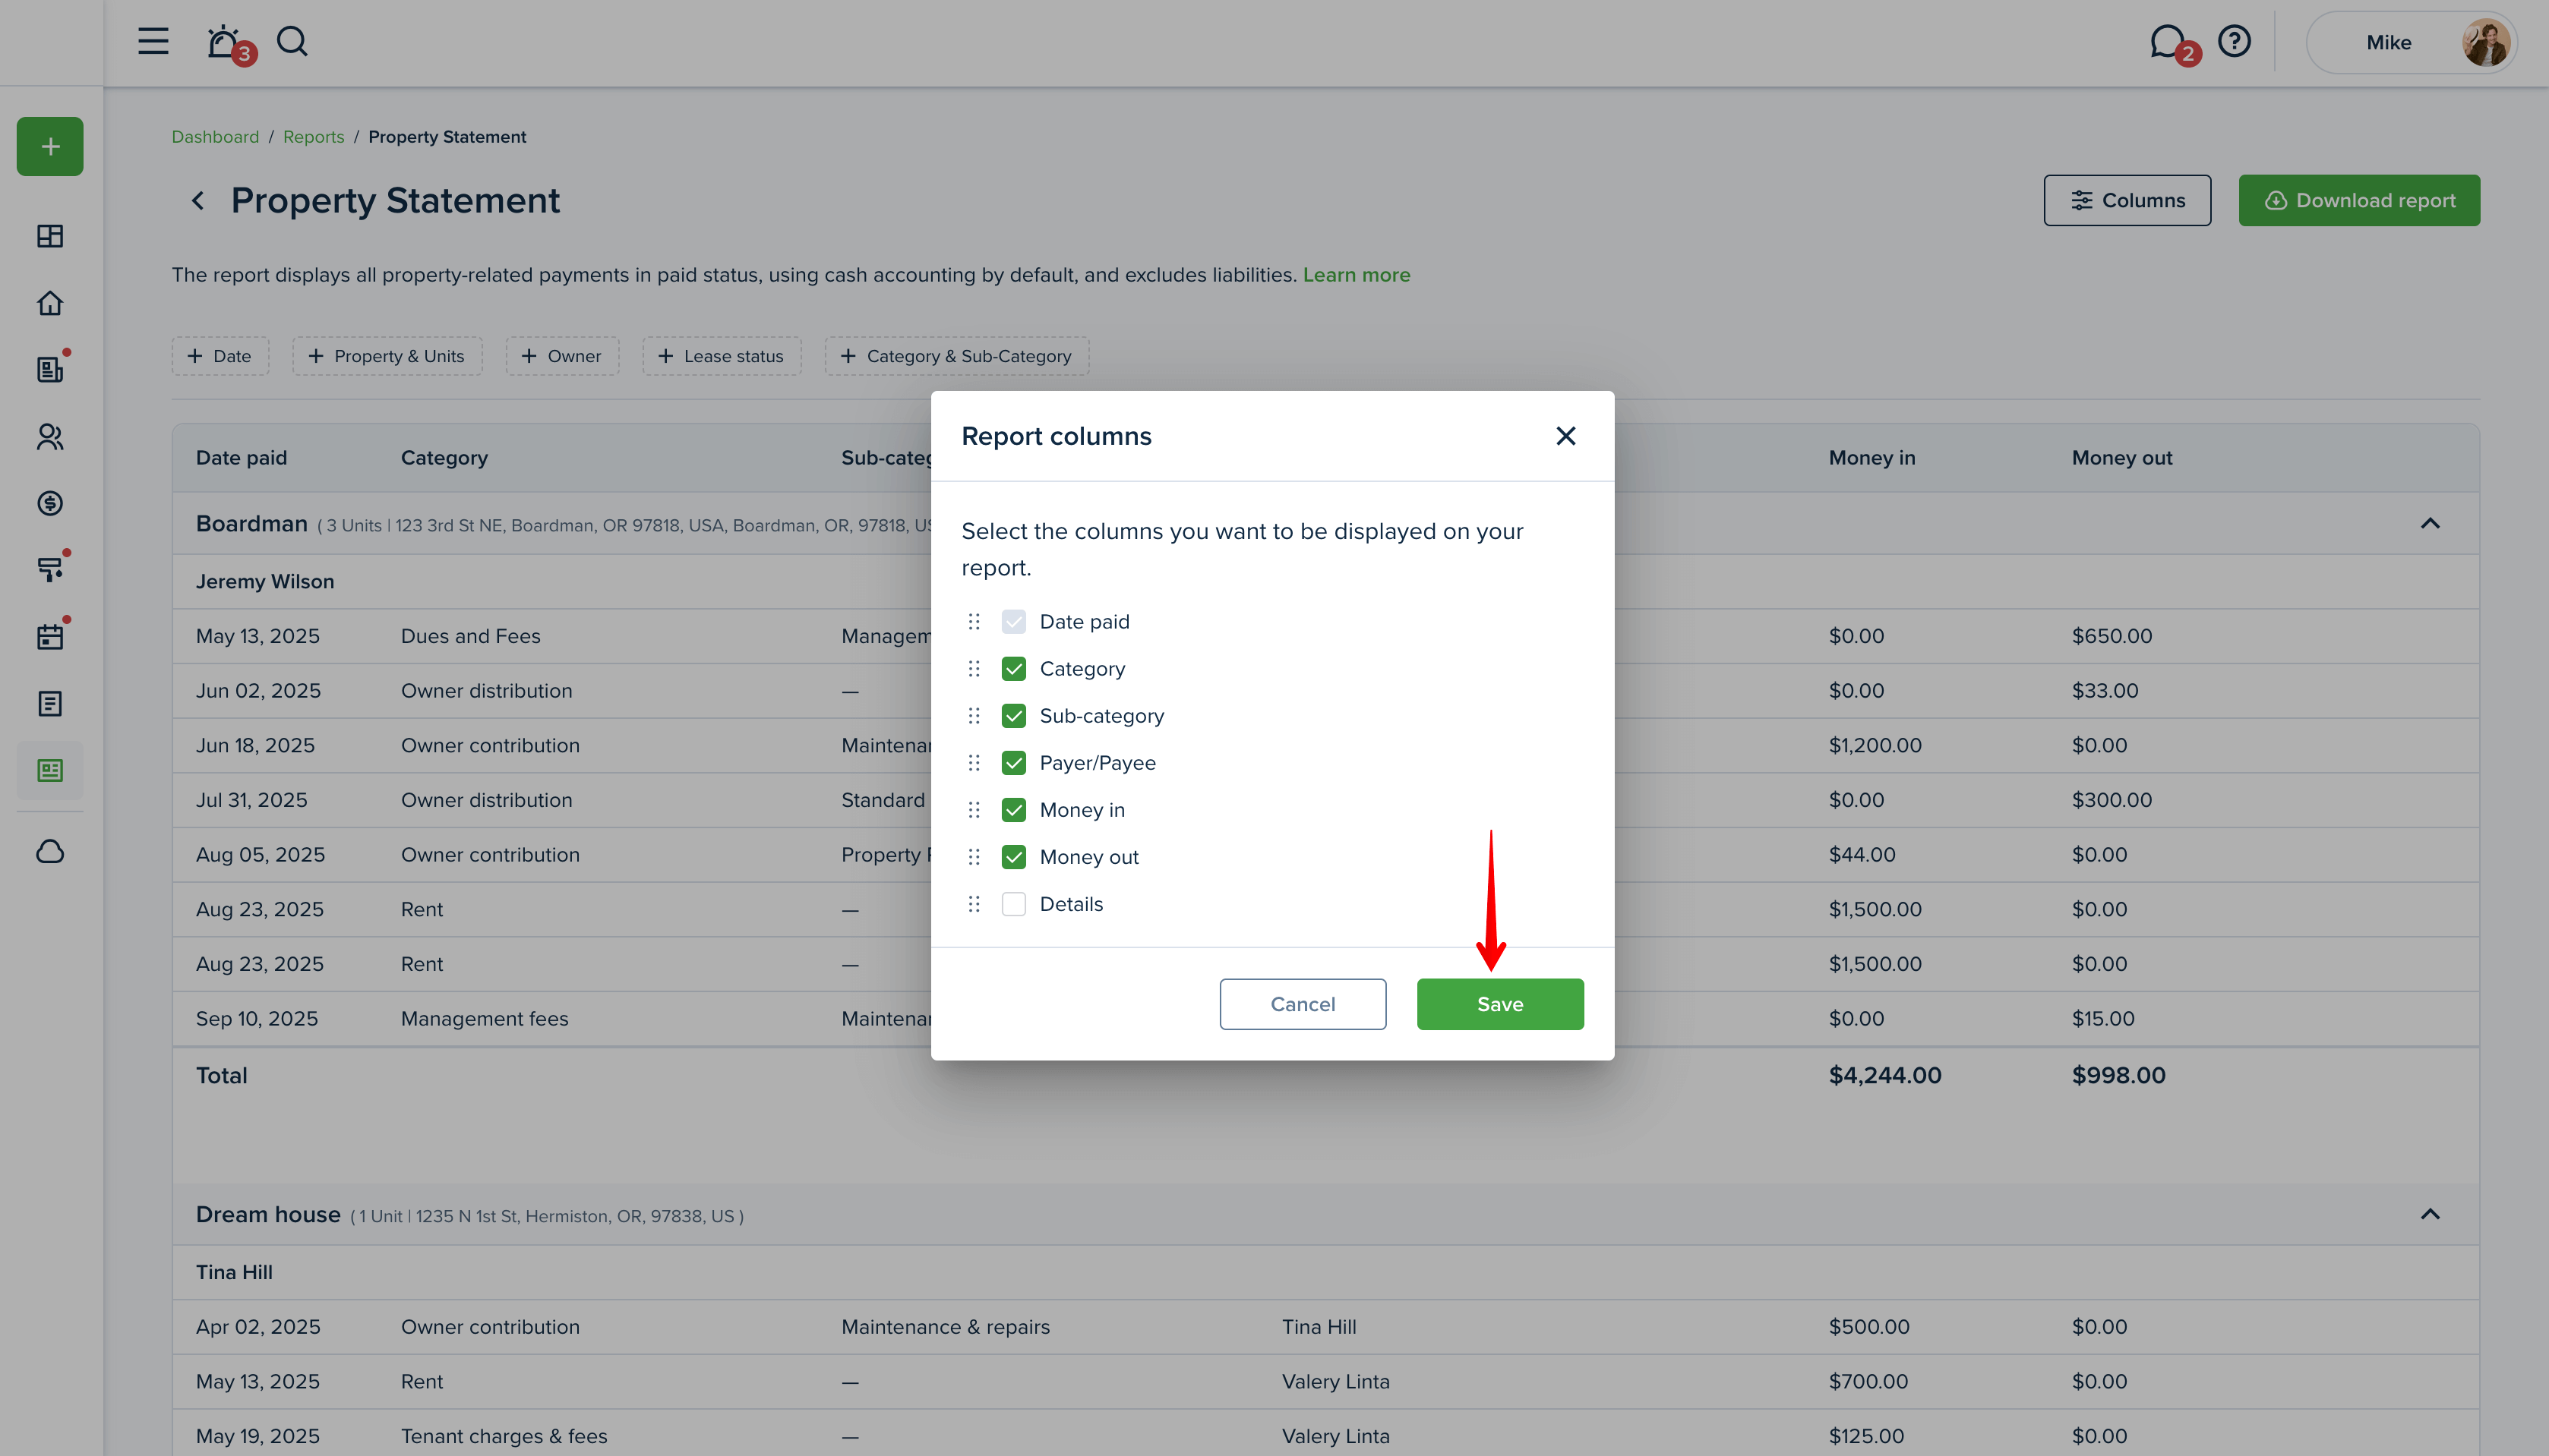
Task: Add a Property & Units filter
Action: tap(387, 356)
